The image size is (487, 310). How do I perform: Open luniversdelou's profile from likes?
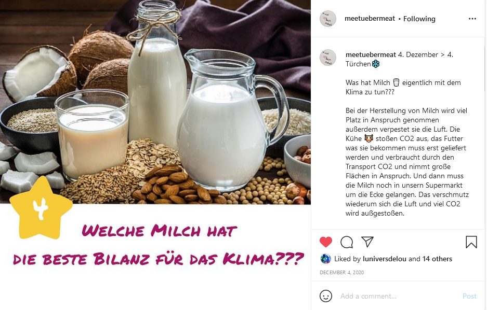[x=385, y=259]
